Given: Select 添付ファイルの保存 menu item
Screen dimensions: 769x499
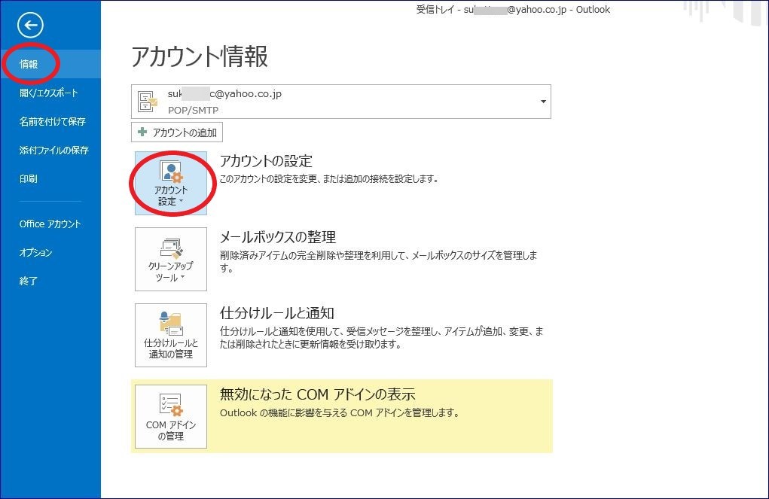Looking at the screenshot, I should tap(54, 150).
